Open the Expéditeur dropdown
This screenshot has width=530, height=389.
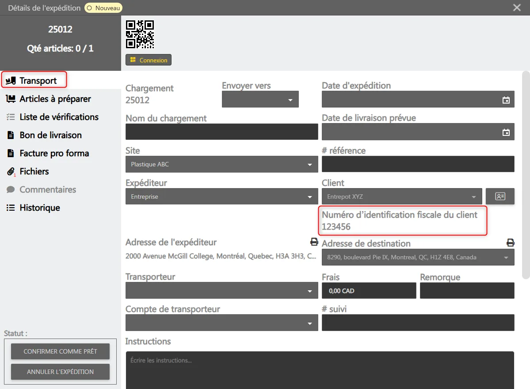(221, 197)
